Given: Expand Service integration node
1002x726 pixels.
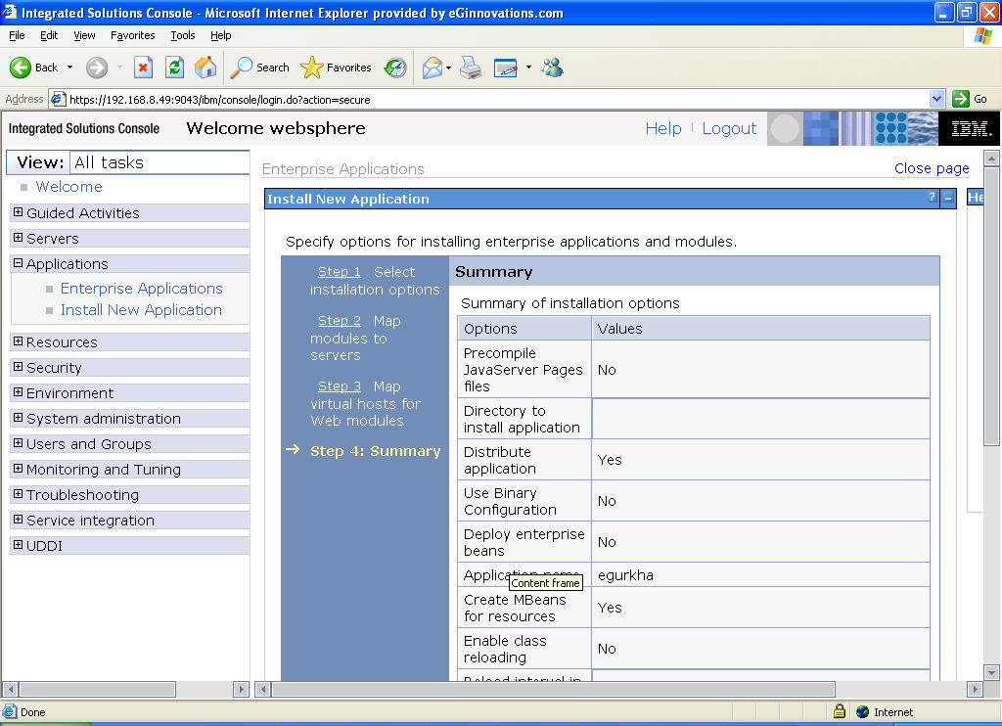Looking at the screenshot, I should click(18, 520).
